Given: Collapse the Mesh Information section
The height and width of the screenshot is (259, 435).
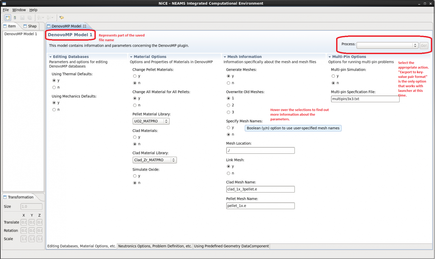Looking at the screenshot, I should pos(225,57).
